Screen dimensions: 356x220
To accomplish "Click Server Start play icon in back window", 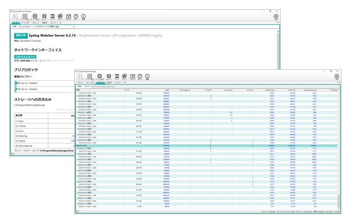I will 15,16.
